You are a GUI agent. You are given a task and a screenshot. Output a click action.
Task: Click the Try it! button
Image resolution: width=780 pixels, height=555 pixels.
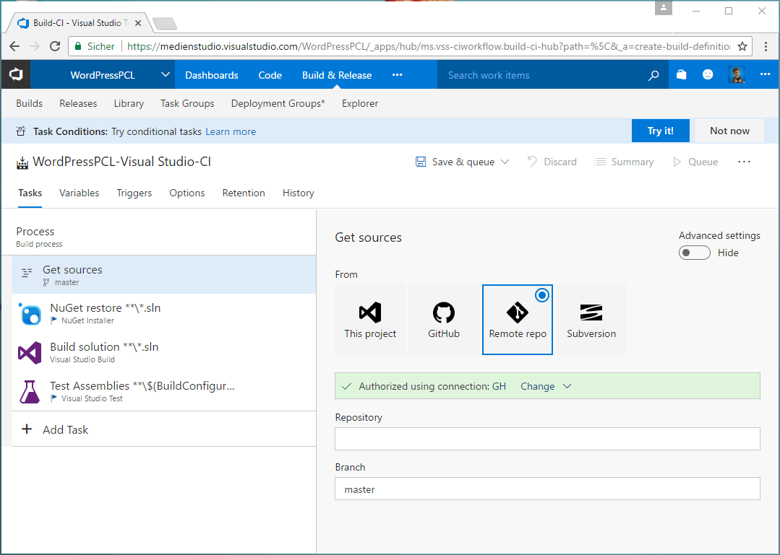pos(661,131)
